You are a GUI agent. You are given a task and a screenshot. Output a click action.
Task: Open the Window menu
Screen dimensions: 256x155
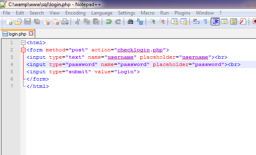tap(205, 13)
